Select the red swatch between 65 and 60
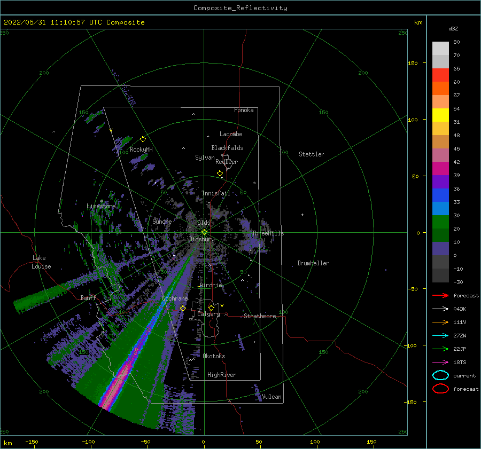The width and height of the screenshot is (481, 449). pos(440,75)
